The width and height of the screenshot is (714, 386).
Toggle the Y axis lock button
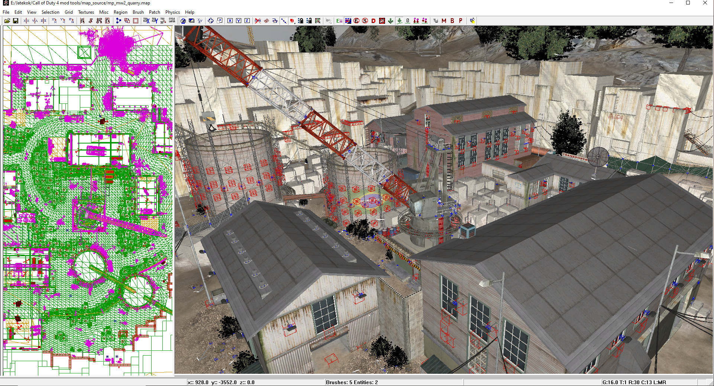point(239,21)
